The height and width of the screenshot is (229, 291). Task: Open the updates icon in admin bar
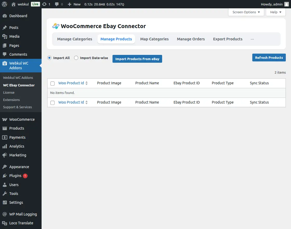coord(44,4)
